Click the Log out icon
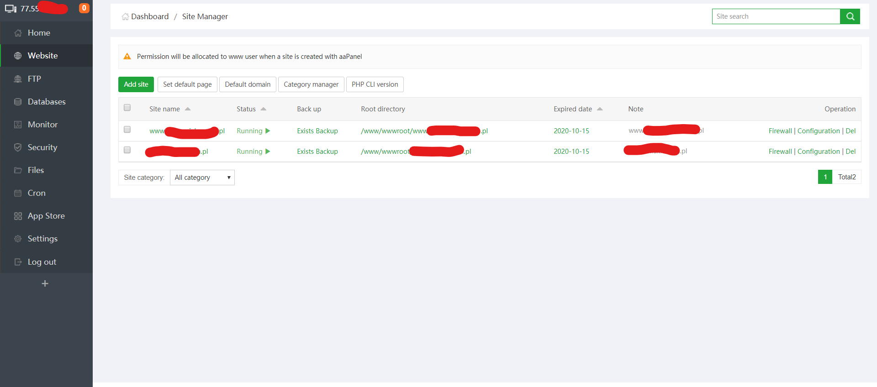The height and width of the screenshot is (387, 877). tap(18, 262)
